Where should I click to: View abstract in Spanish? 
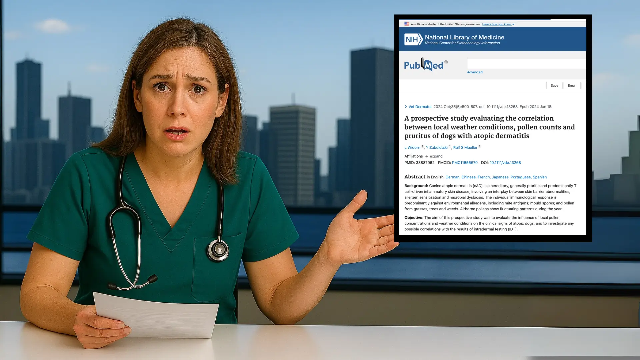coord(539,177)
